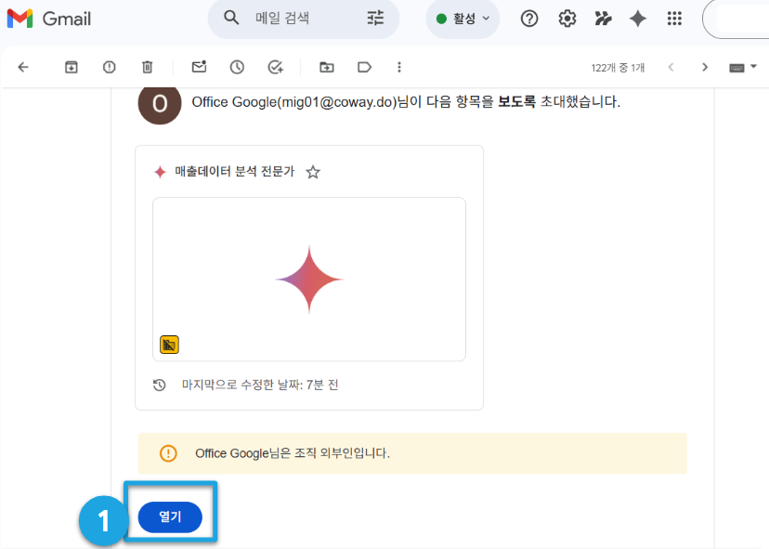Go to the next email arrow
Screen dimensions: 769x549
click(705, 67)
